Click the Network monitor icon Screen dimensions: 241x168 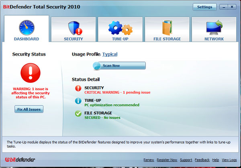[214, 28]
